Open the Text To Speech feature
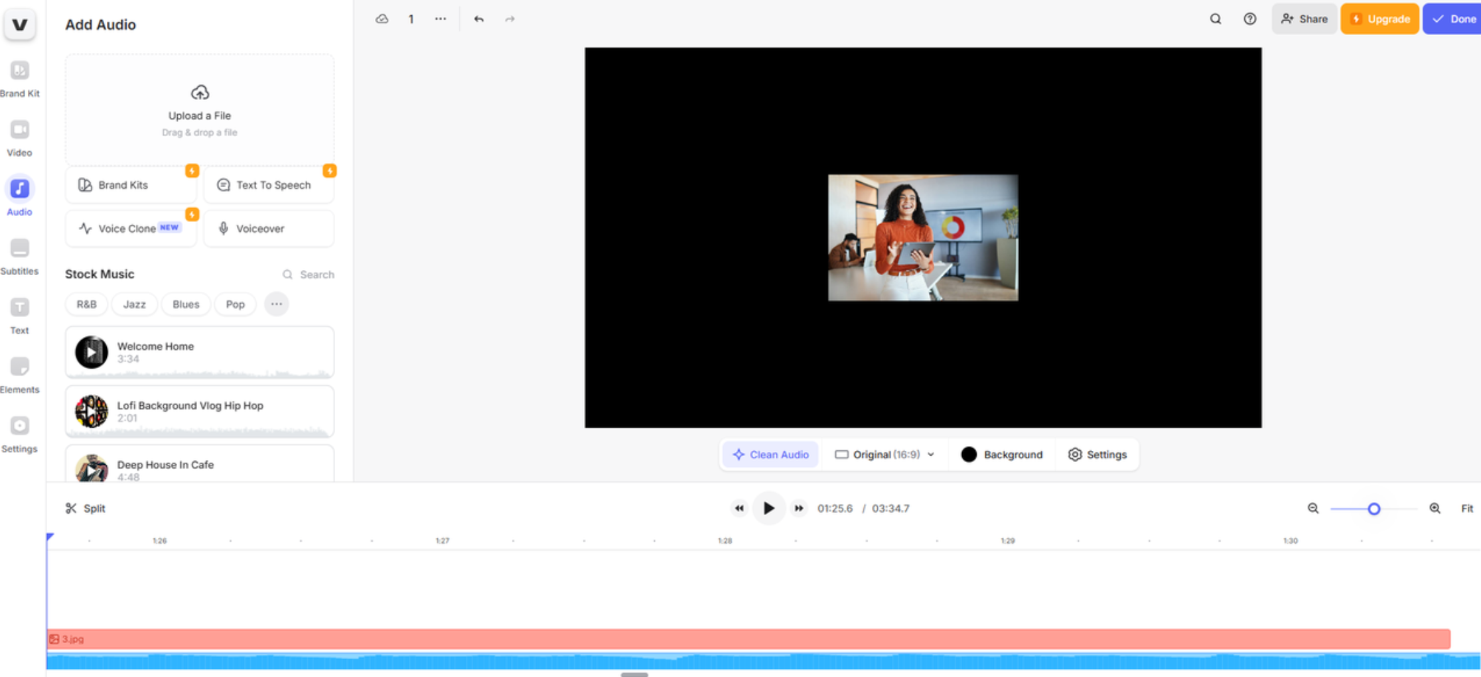Viewport: 1481px width, 677px height. (269, 185)
